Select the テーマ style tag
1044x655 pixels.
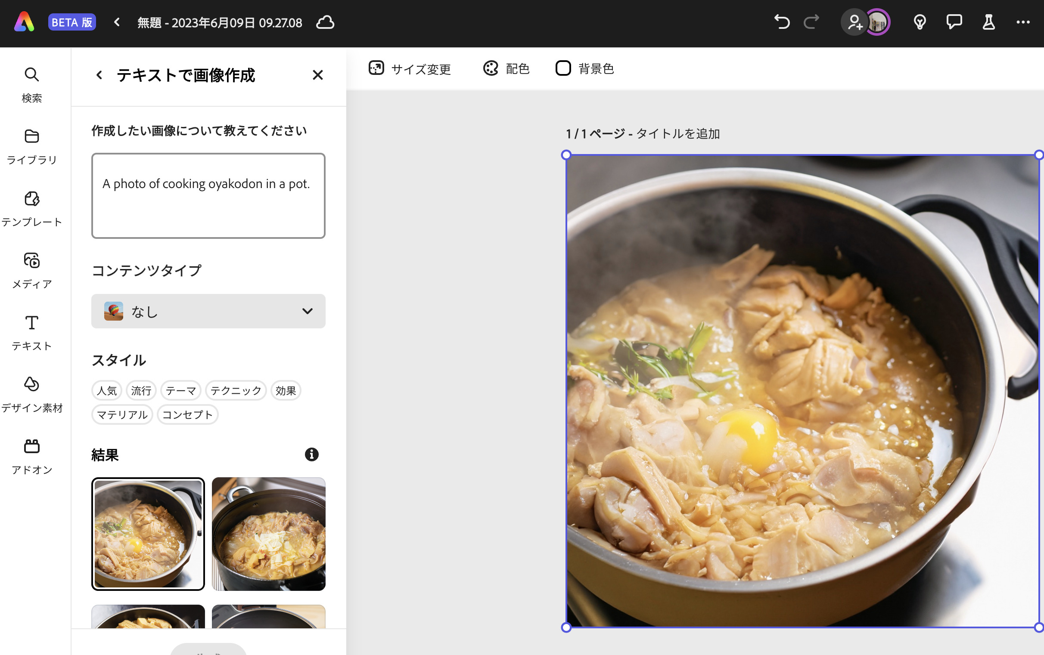181,390
